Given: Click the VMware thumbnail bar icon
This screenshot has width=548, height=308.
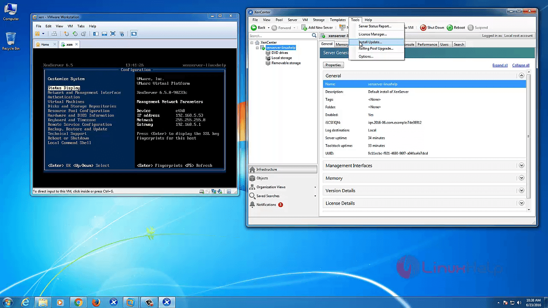Looking at the screenshot, I should [104, 34].
